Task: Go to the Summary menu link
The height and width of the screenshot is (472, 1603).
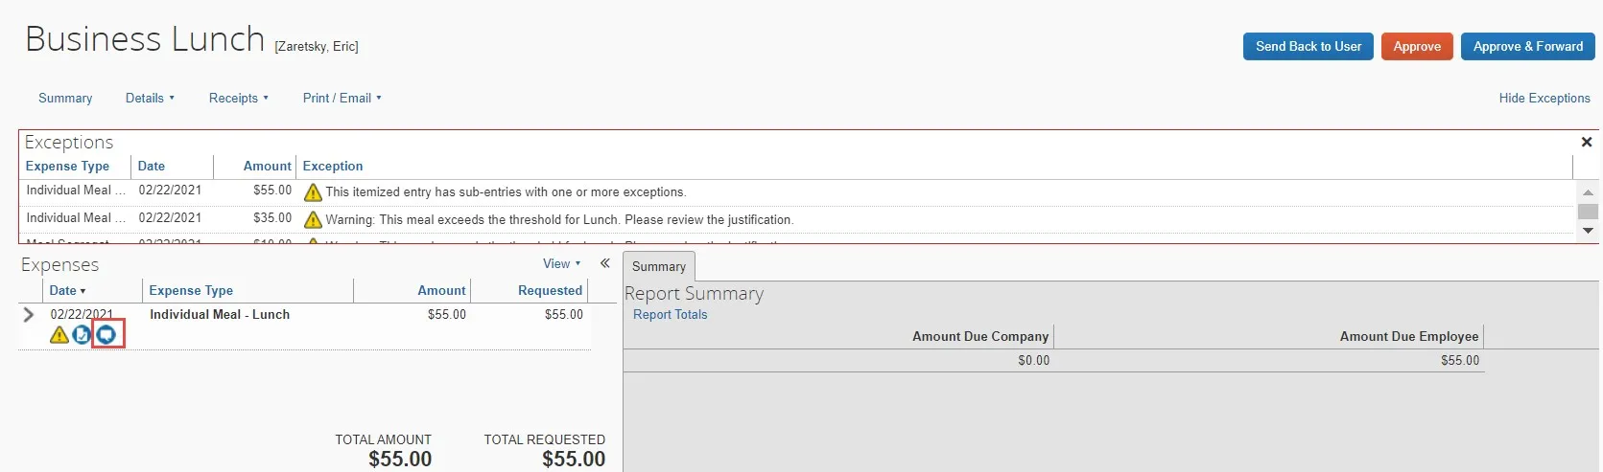Action: (x=65, y=98)
